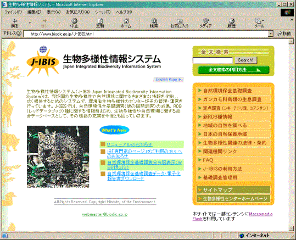Screen dimensions: 296x240
Task: Open the Favorites (お気に入り) toolbar icon
Action: (180, 23)
